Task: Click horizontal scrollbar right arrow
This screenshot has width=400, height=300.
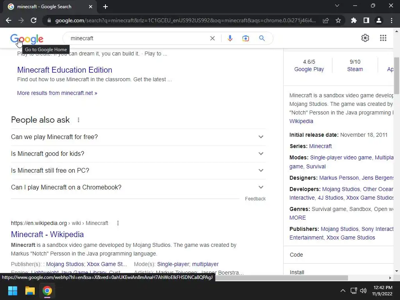Action: (390, 278)
